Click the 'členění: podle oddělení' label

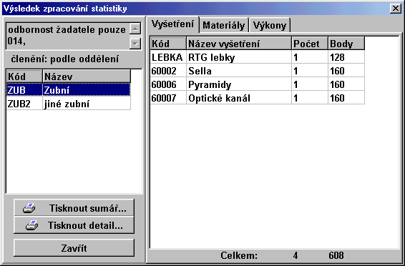click(65, 59)
